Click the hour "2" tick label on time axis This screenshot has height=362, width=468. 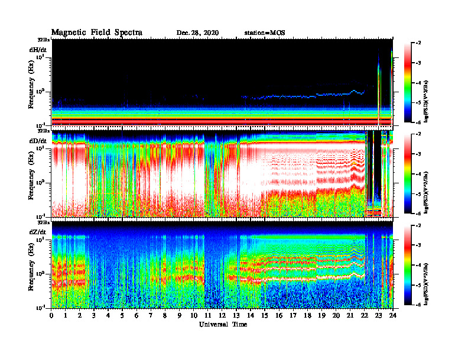coord(80,316)
